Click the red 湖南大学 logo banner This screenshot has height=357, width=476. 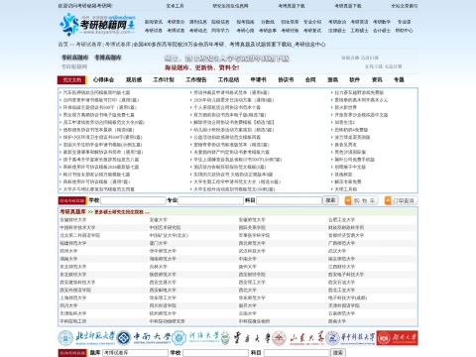tap(398, 338)
